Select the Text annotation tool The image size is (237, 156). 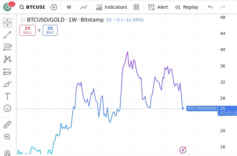click(7, 96)
